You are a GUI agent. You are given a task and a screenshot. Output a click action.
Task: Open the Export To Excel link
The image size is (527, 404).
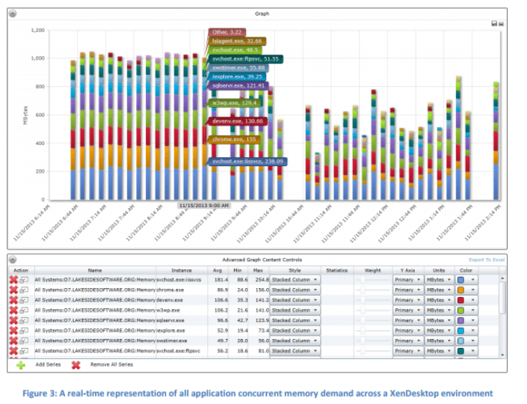click(x=487, y=260)
